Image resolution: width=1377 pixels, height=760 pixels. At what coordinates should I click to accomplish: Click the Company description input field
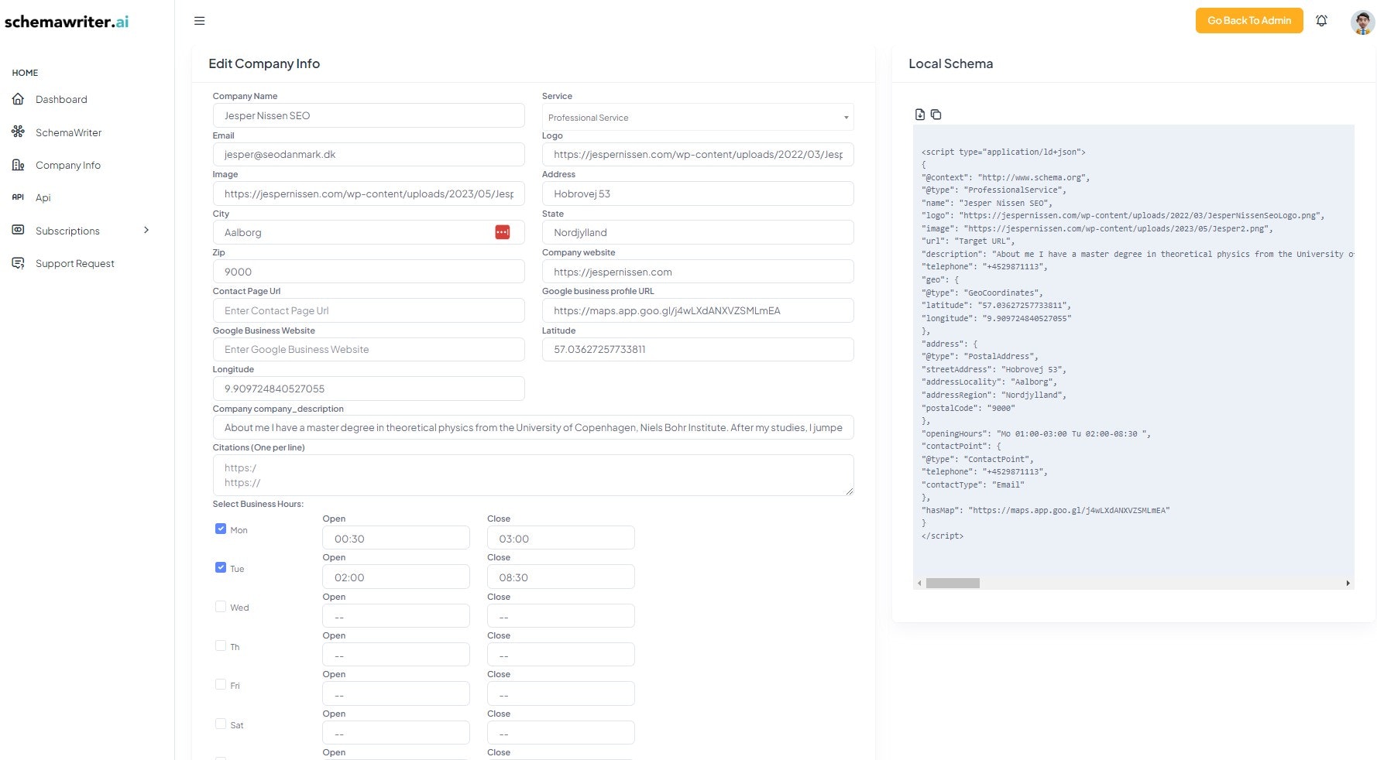click(x=533, y=427)
